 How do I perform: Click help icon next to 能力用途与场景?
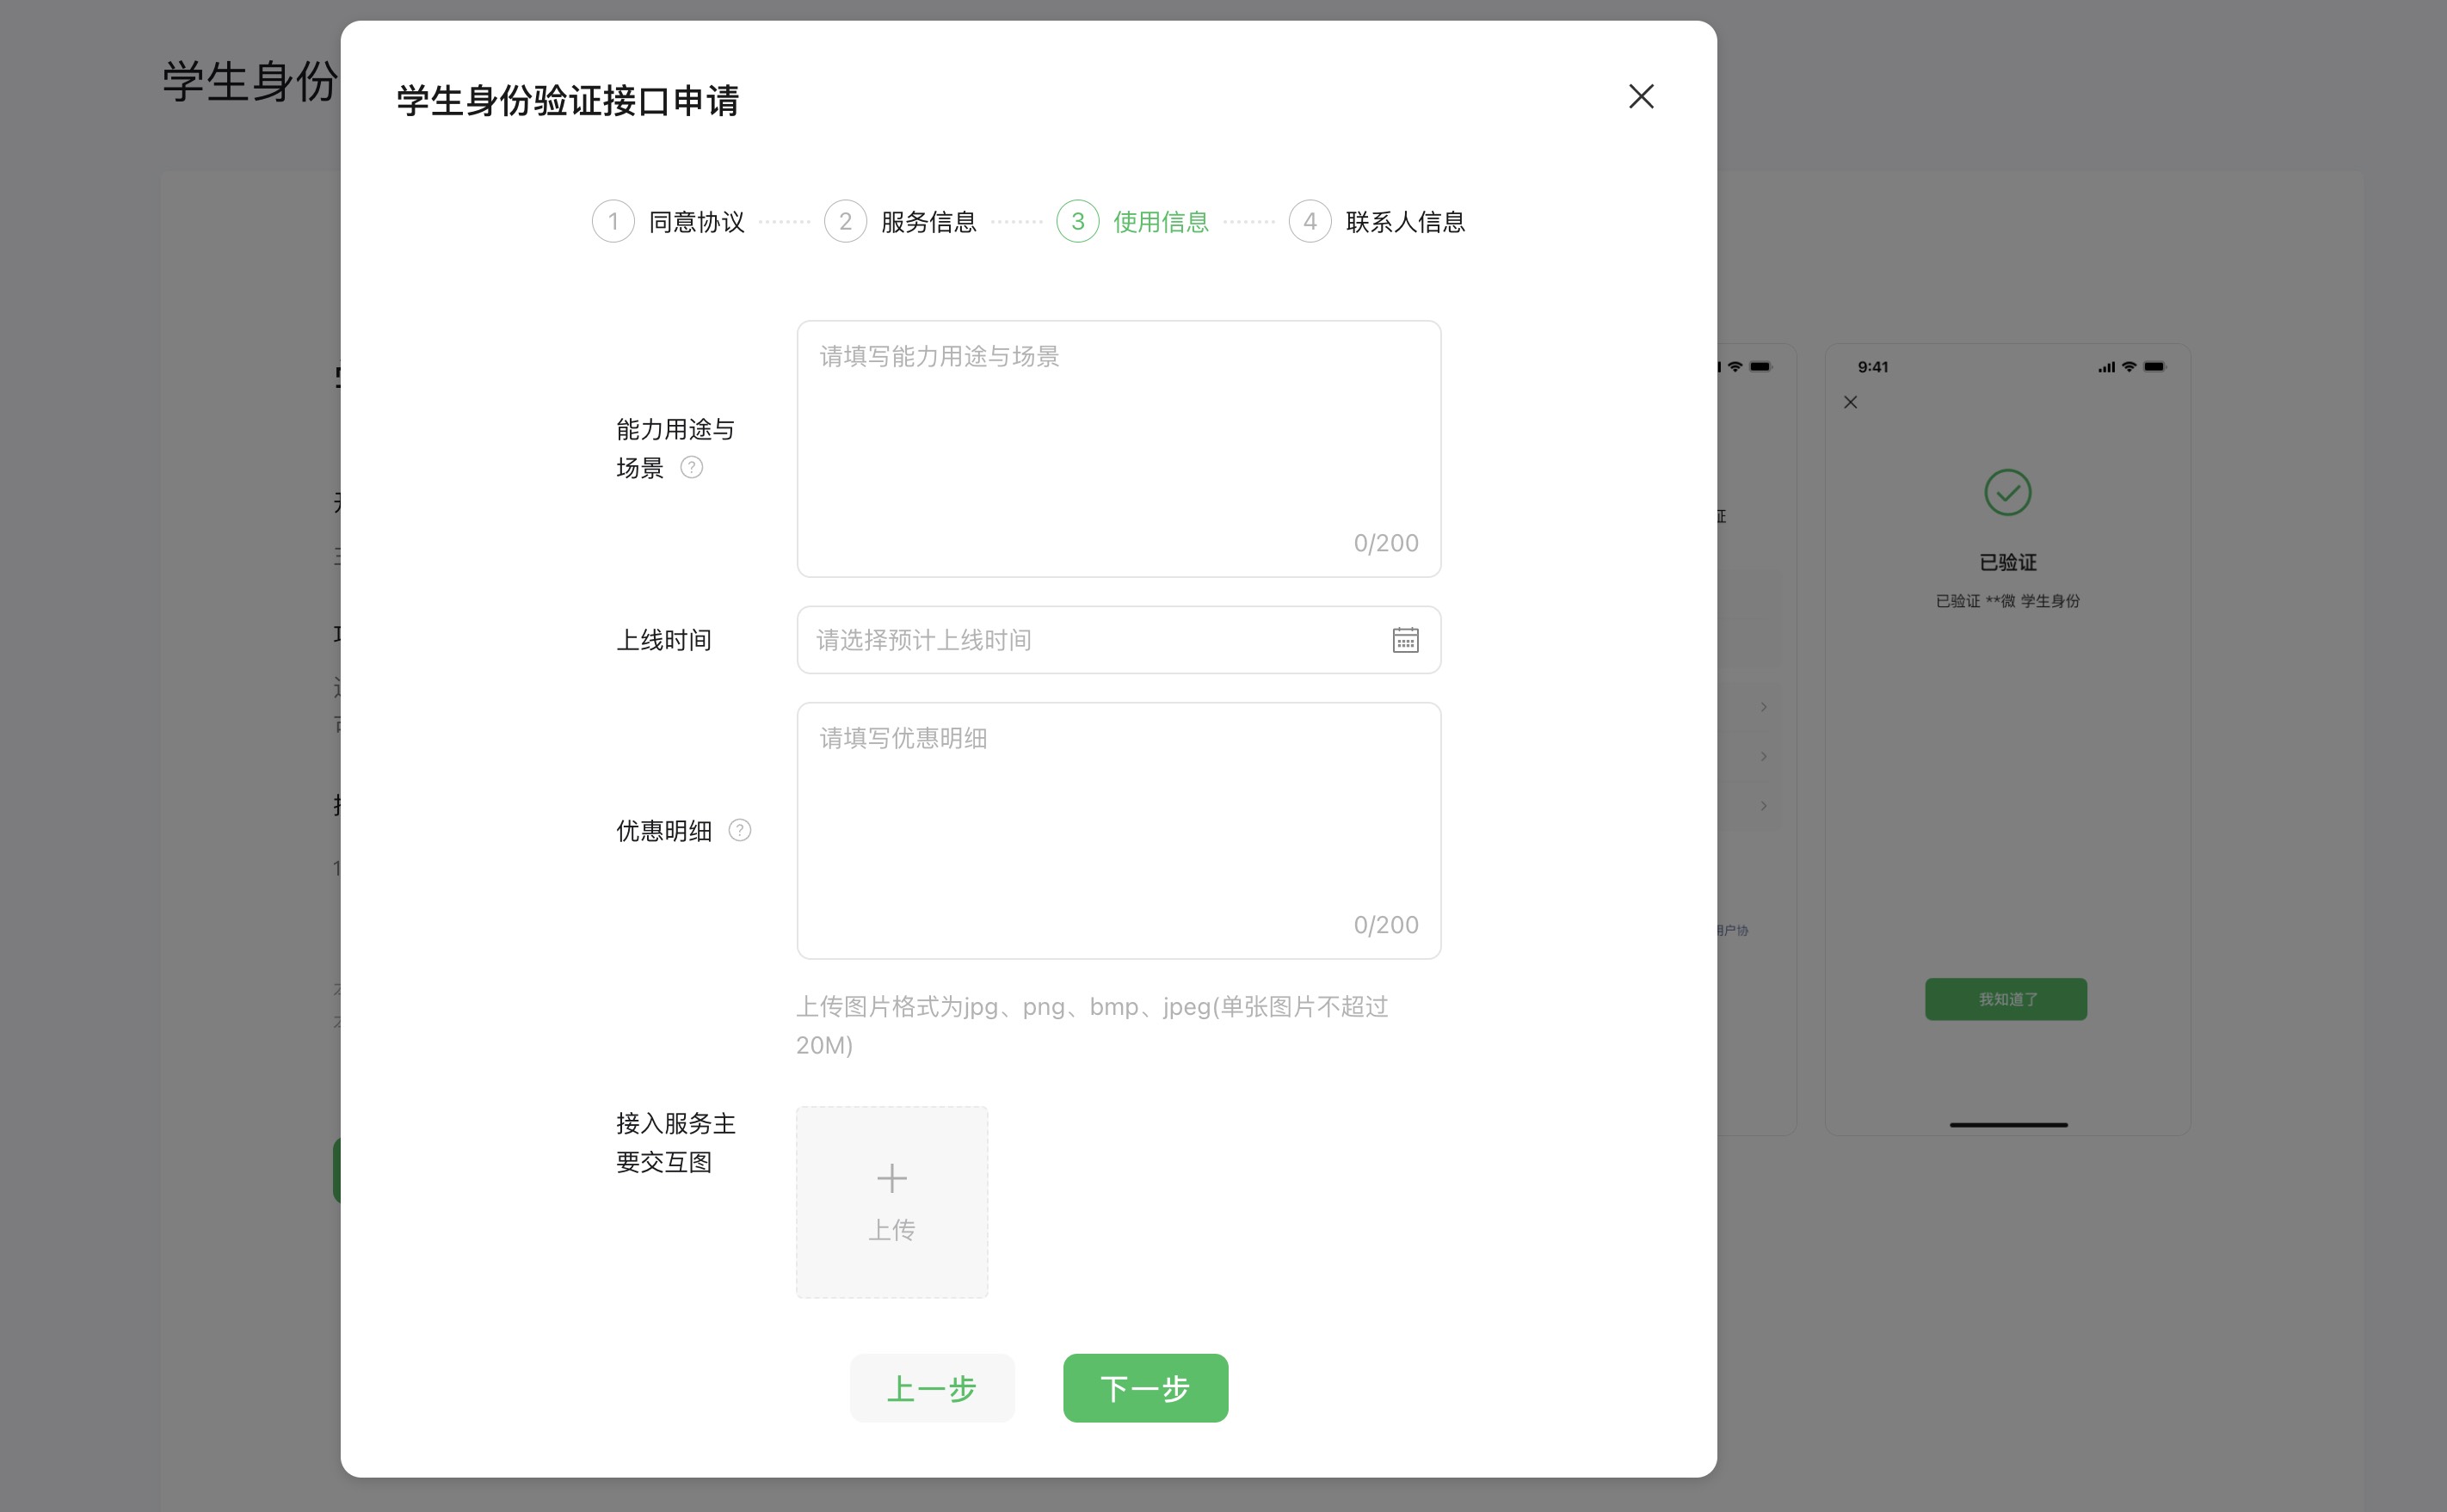coord(691,467)
